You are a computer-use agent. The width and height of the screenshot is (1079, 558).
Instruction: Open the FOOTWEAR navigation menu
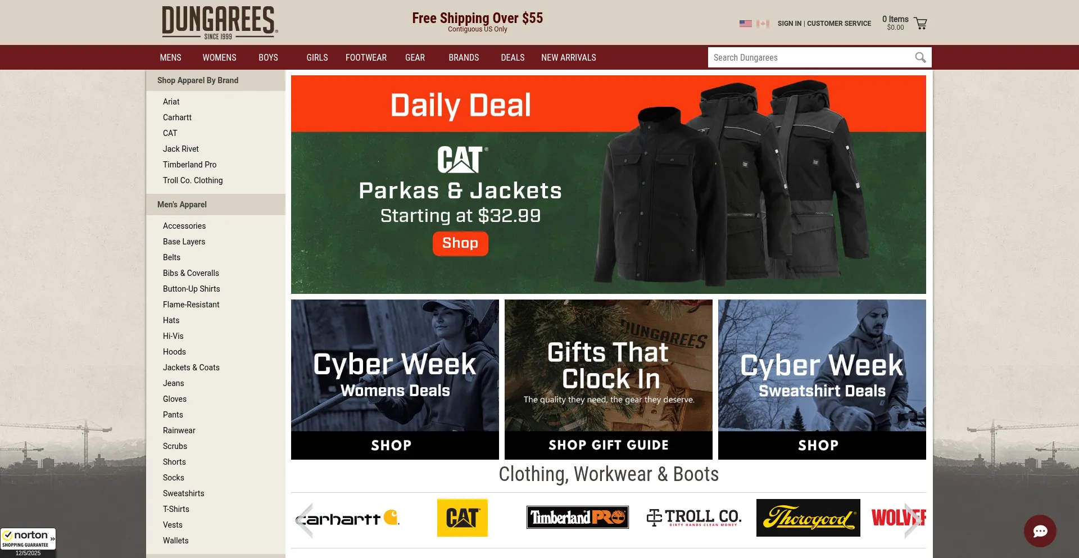click(366, 57)
